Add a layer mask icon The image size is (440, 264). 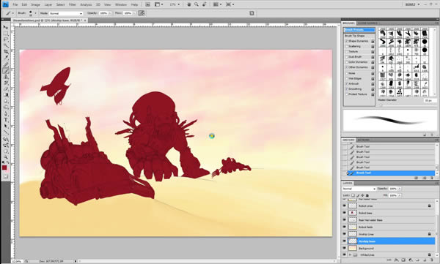coord(403,260)
